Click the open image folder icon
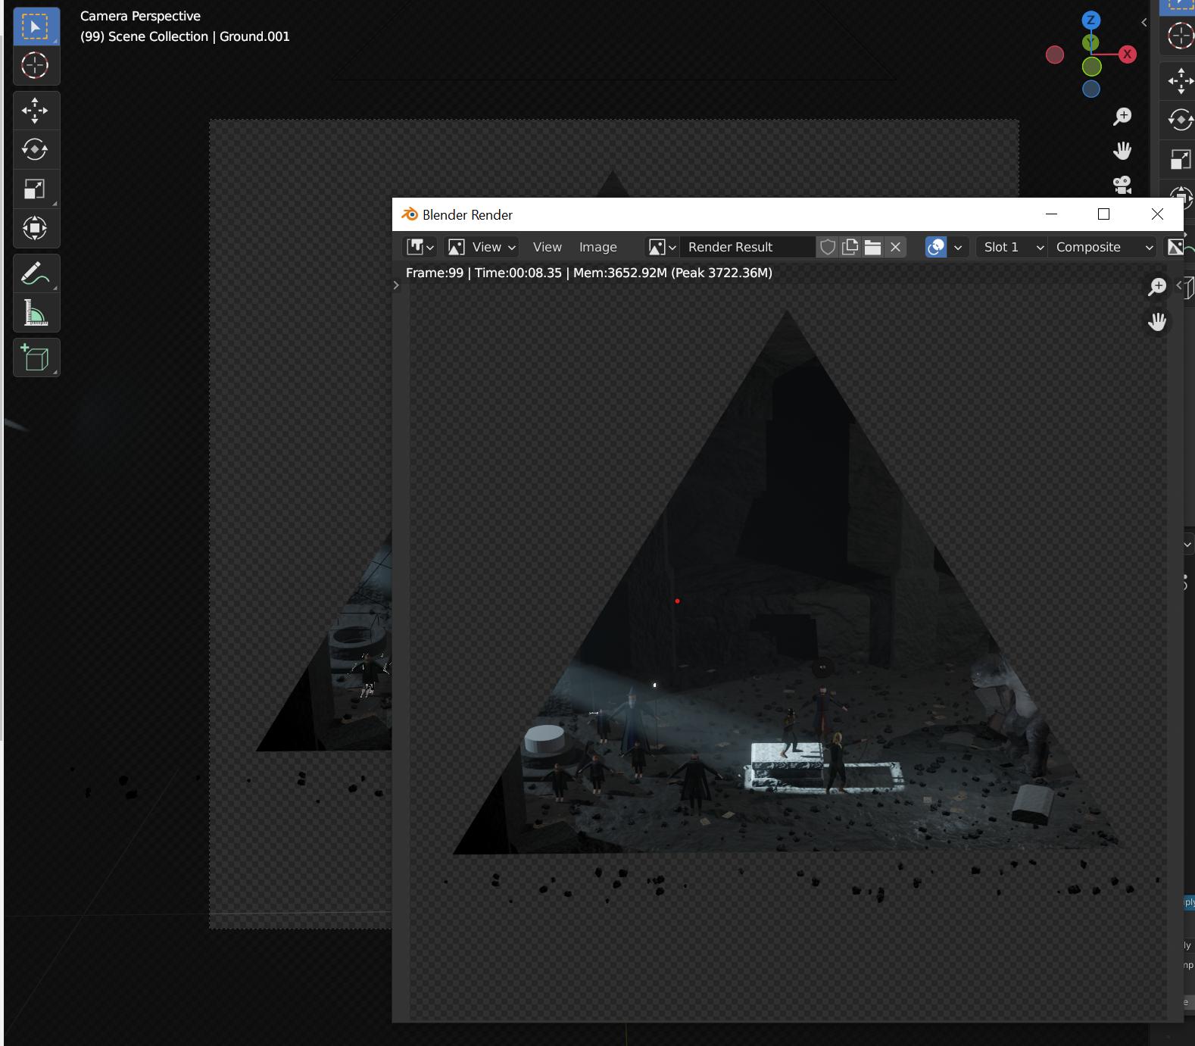The height and width of the screenshot is (1046, 1195). (872, 247)
